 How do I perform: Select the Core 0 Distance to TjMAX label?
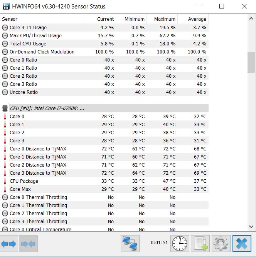(x=38, y=149)
